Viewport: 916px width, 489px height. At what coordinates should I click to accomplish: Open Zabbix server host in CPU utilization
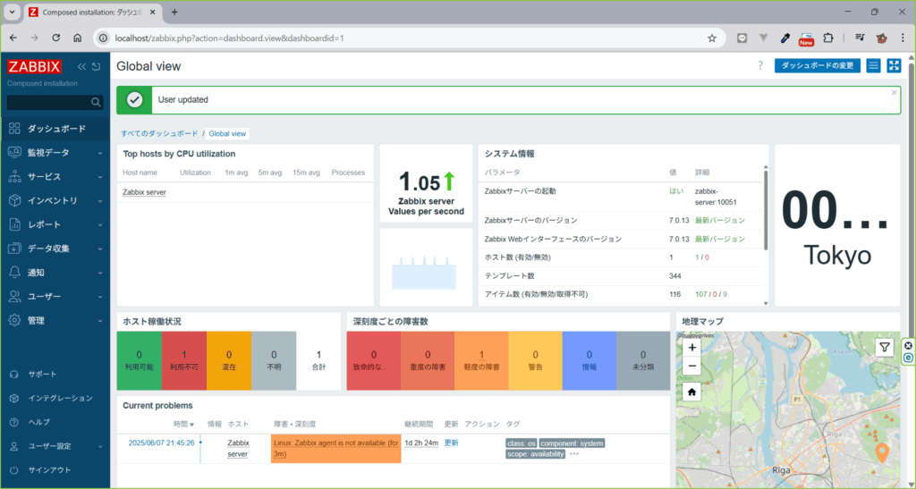144,192
